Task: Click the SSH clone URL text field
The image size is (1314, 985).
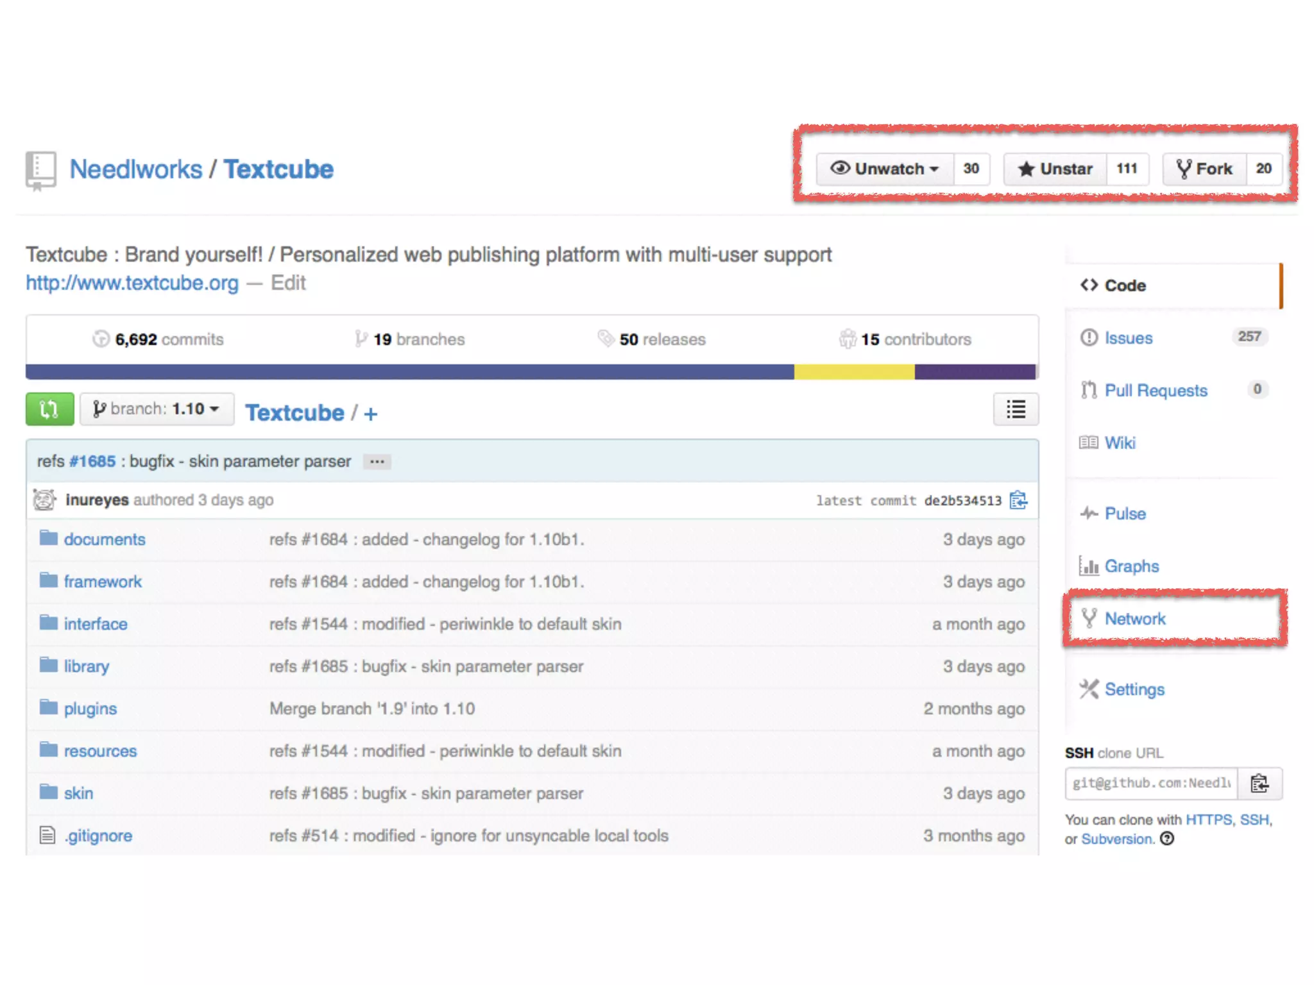Action: pyautogui.click(x=1151, y=784)
